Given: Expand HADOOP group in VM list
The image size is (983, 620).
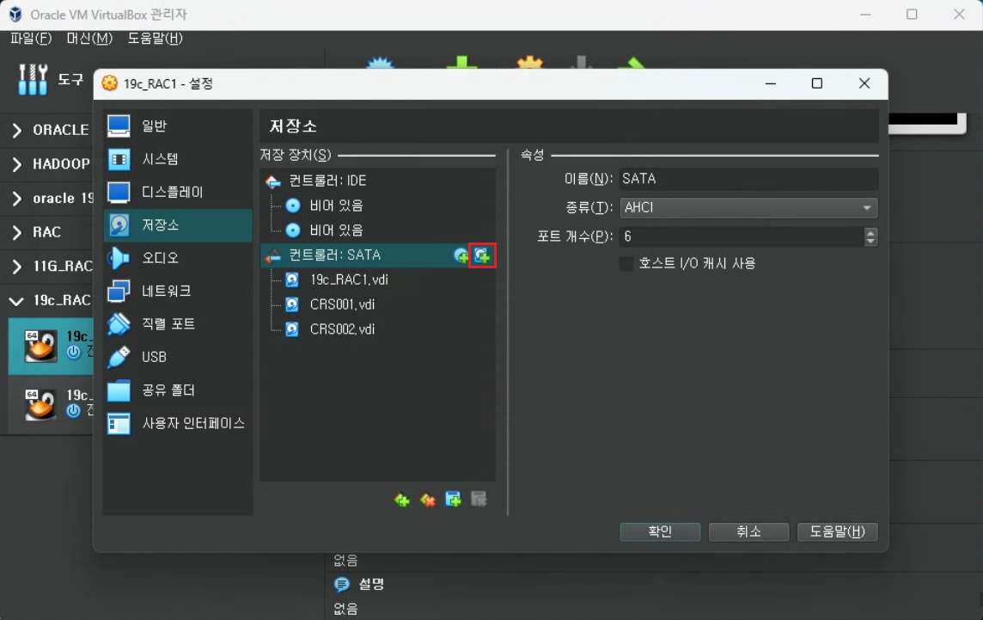Looking at the screenshot, I should (17, 164).
